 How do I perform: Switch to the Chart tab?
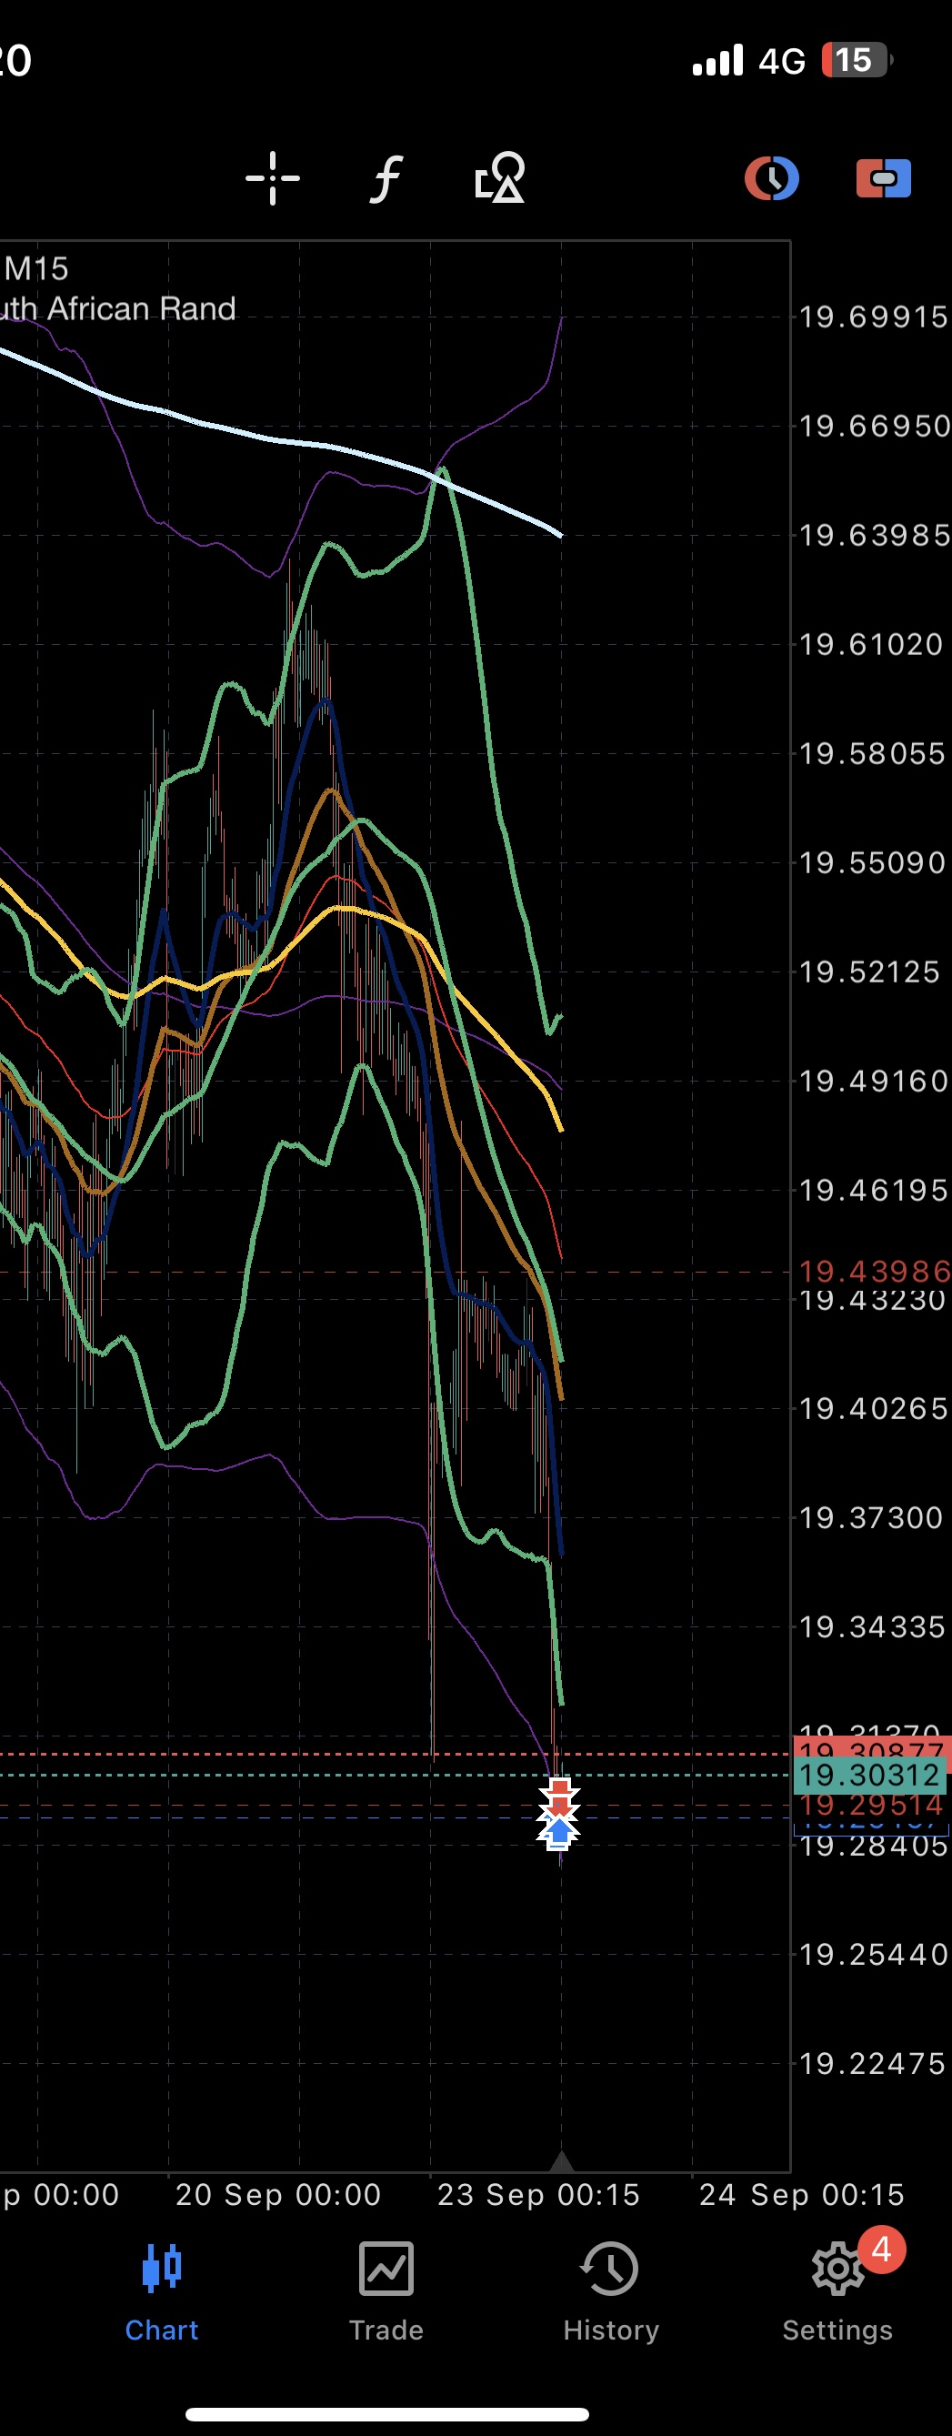tap(162, 2292)
